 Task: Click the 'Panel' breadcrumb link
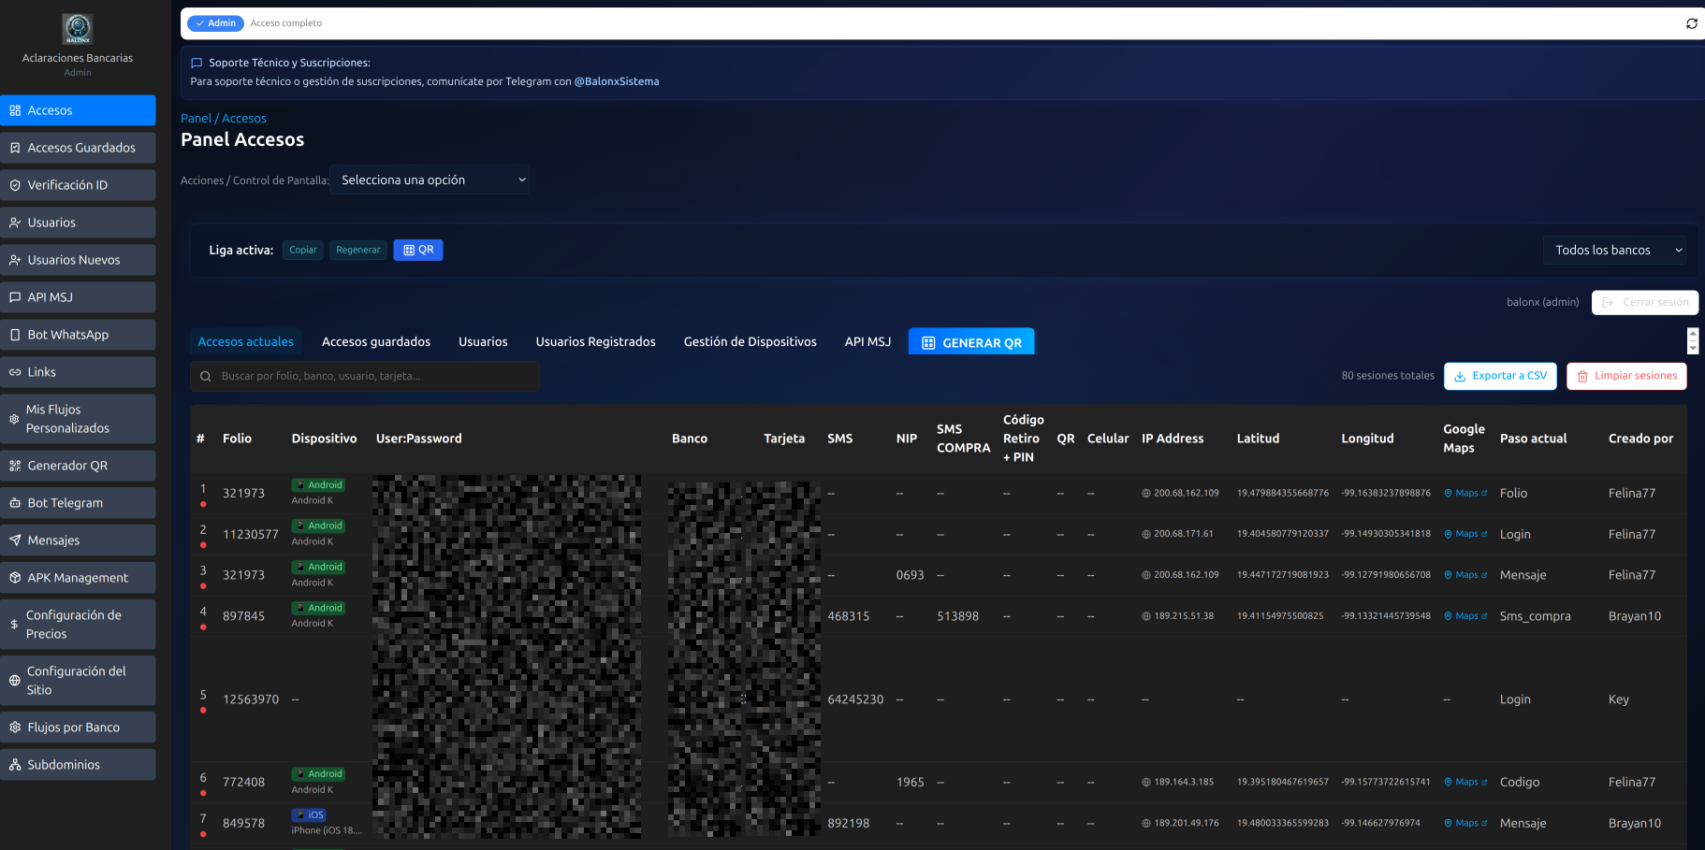click(x=196, y=118)
